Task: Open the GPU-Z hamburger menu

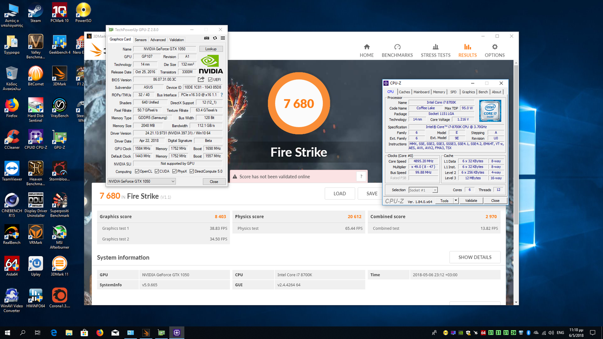Action: point(223,38)
